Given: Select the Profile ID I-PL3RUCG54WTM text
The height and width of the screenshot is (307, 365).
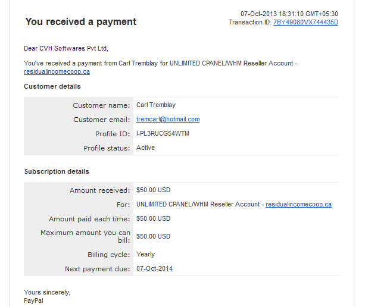Looking at the screenshot, I should tap(163, 133).
